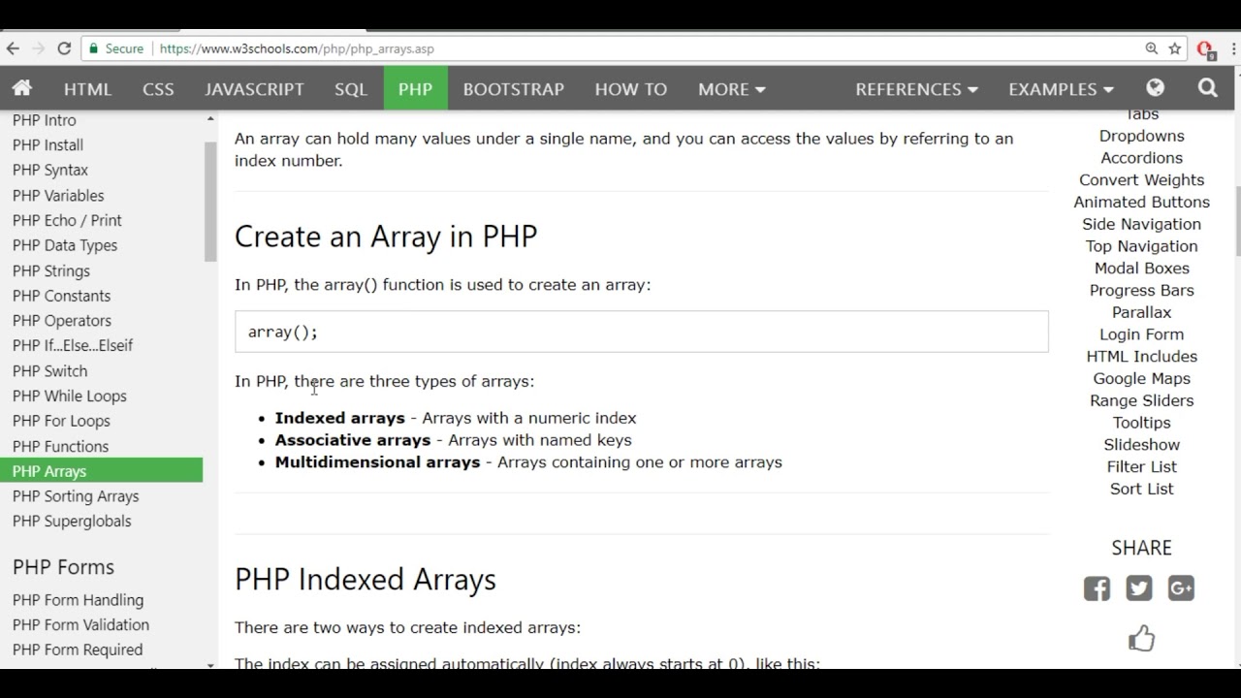Open PHP For Loops in sidebar
This screenshot has height=698, width=1241.
(61, 421)
